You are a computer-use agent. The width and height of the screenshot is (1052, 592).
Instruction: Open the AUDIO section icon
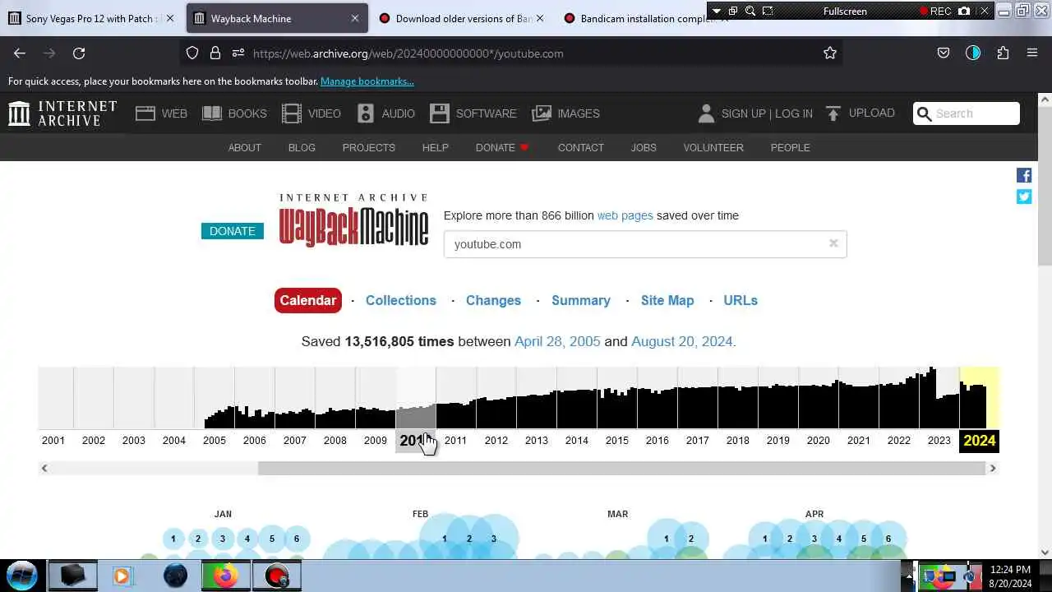[366, 113]
